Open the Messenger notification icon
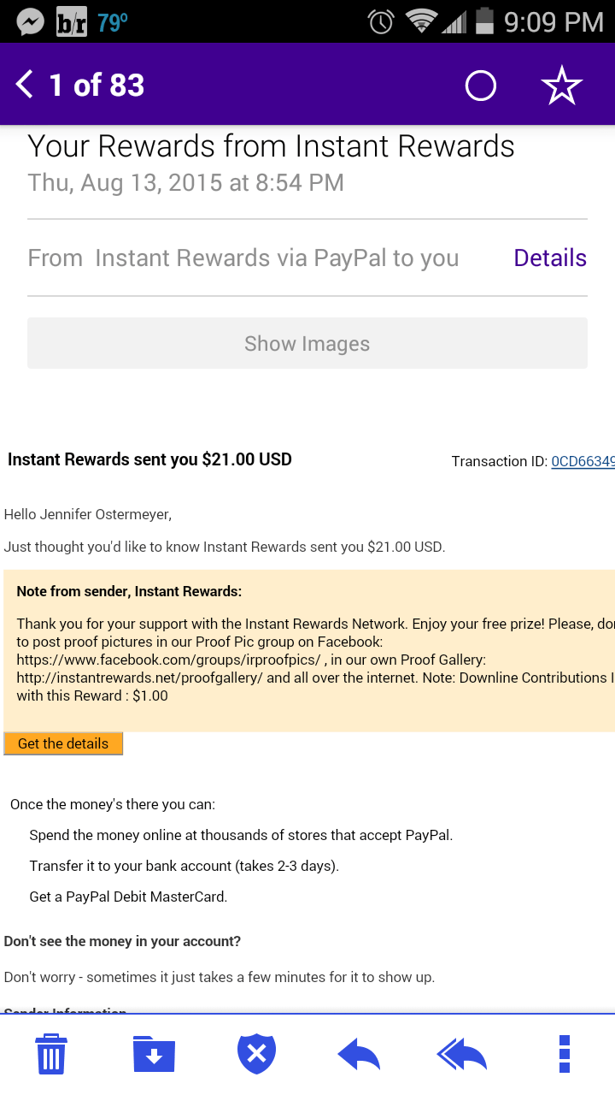The width and height of the screenshot is (615, 1095). coord(31,21)
